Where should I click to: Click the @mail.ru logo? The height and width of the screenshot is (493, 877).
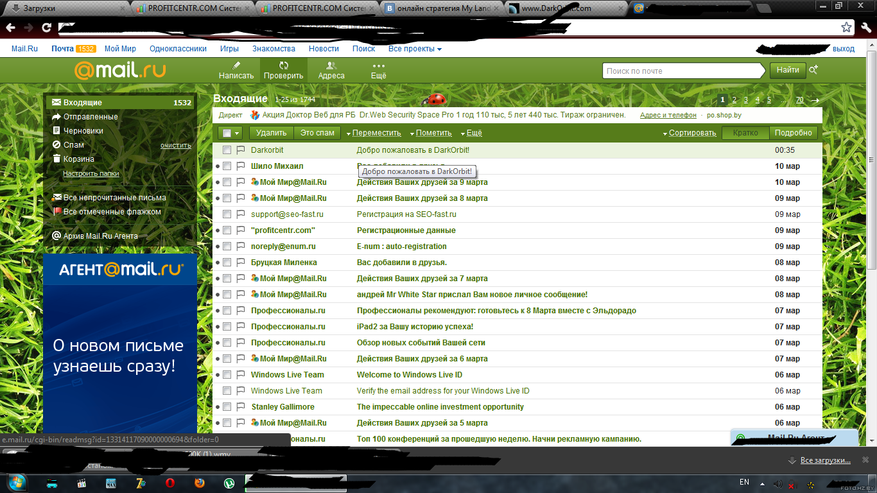120,70
